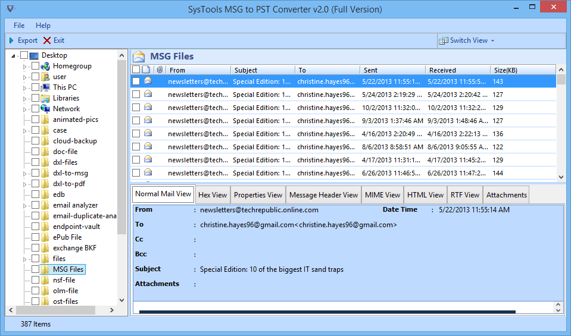
Task: Collapse the Desktop tree node
Action: pos(14,56)
